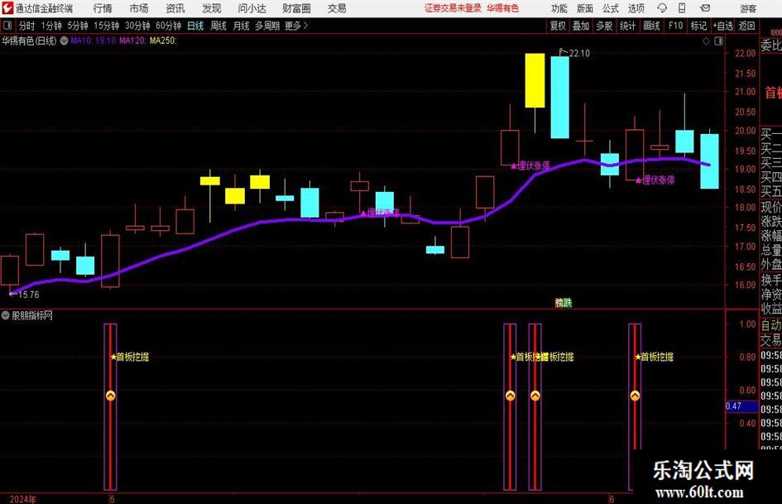Click the tall cyan candlestick below 22.10
Viewport: 782px width, 504px height.
559,97
